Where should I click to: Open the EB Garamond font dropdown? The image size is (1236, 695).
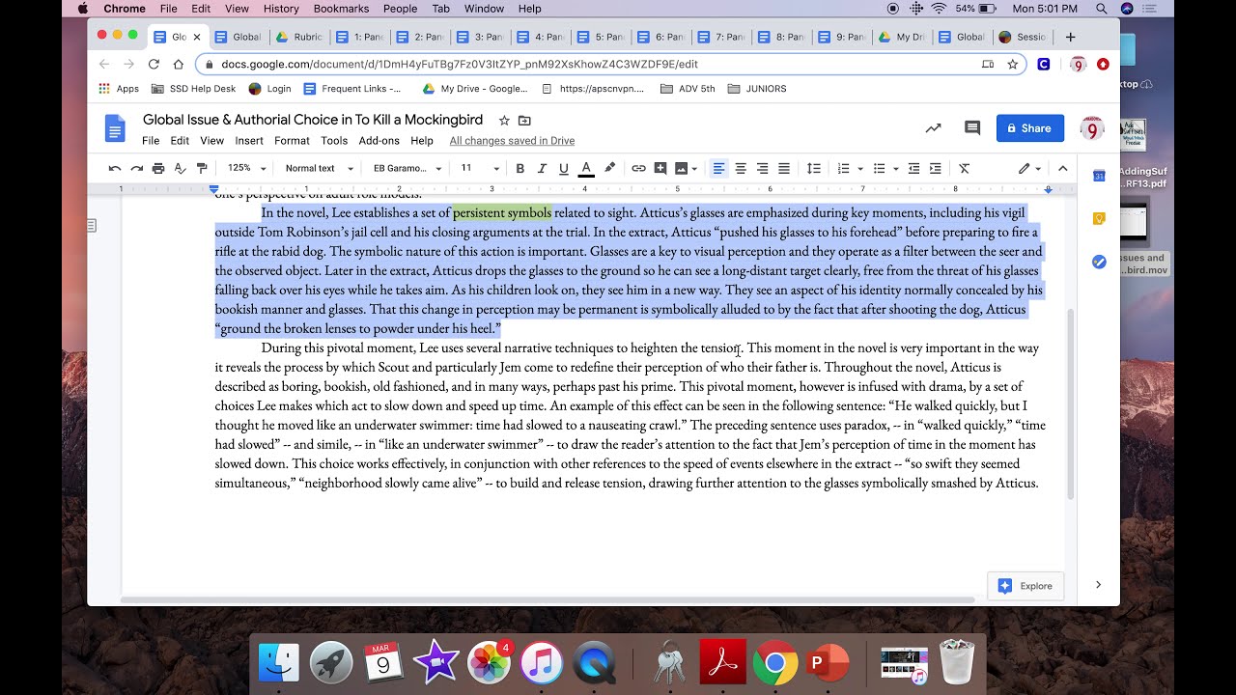(407, 168)
